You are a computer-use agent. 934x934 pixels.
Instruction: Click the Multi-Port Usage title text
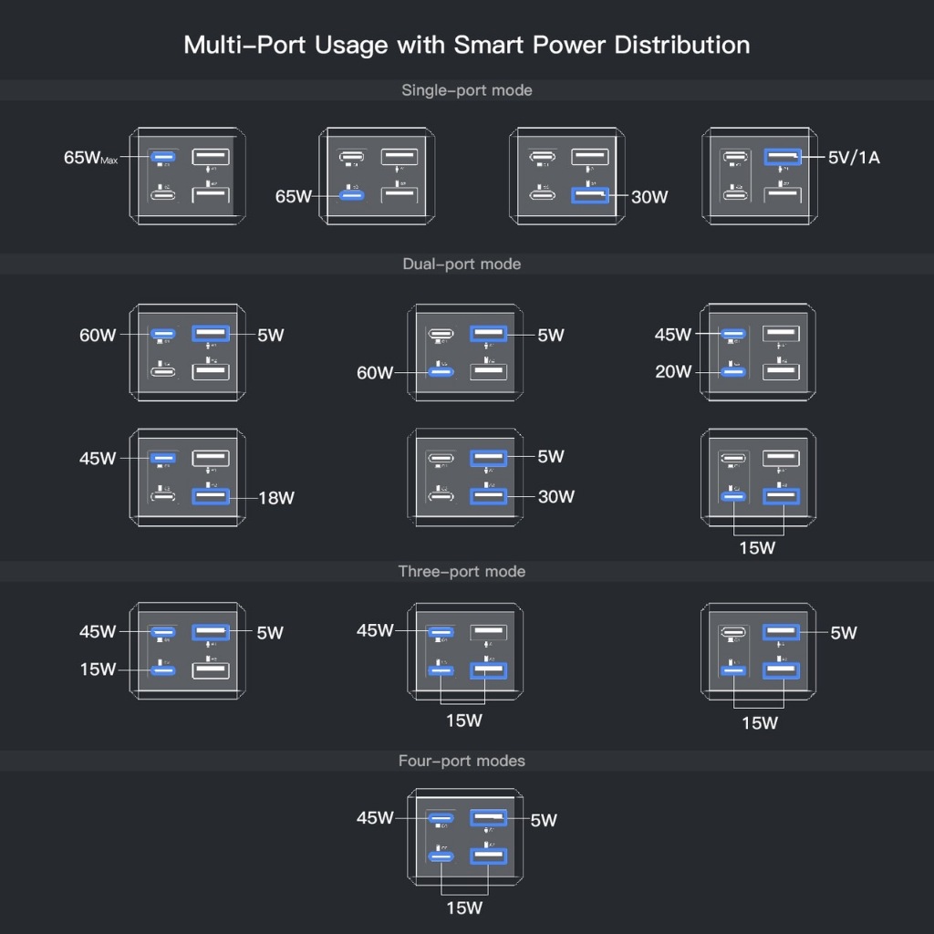click(x=466, y=45)
